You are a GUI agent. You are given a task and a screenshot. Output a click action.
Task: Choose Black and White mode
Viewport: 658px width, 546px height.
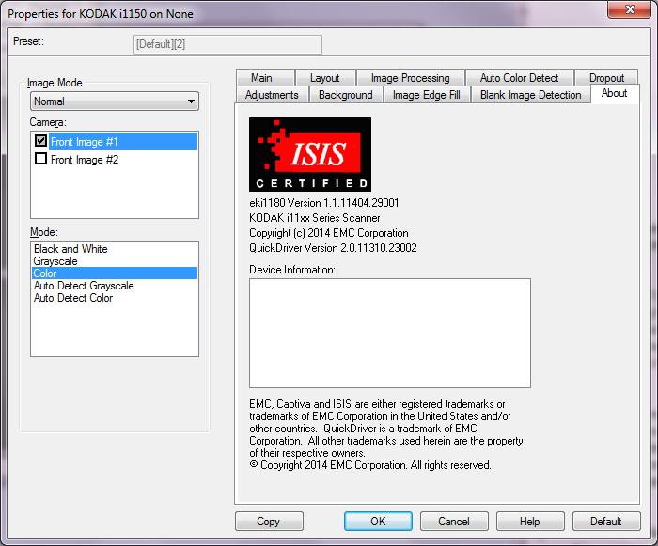click(x=115, y=249)
